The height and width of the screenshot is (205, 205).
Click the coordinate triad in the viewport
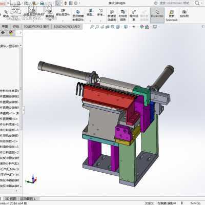(32, 179)
